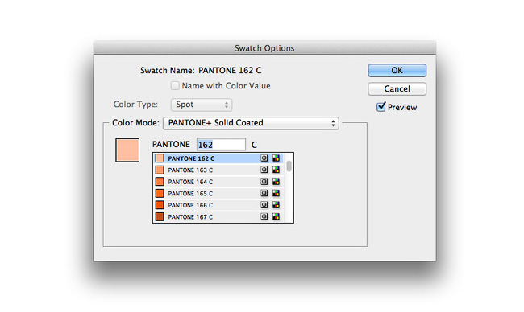This screenshot has width=524, height=312.
Task: Click the color list scrollbar thumb
Action: 289,166
